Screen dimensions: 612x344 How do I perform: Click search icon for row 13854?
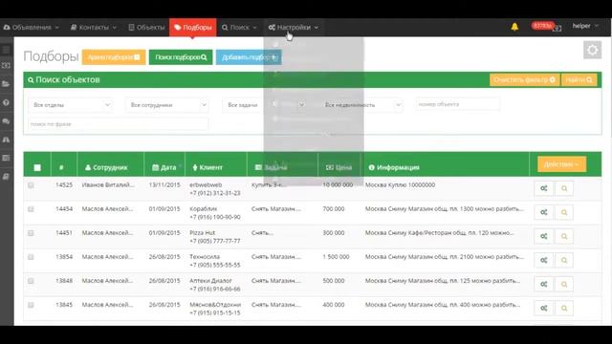564,260
